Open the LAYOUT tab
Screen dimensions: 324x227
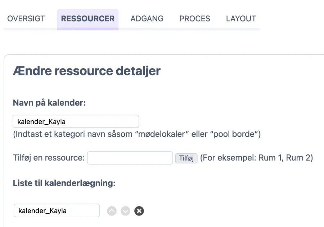[x=241, y=19]
